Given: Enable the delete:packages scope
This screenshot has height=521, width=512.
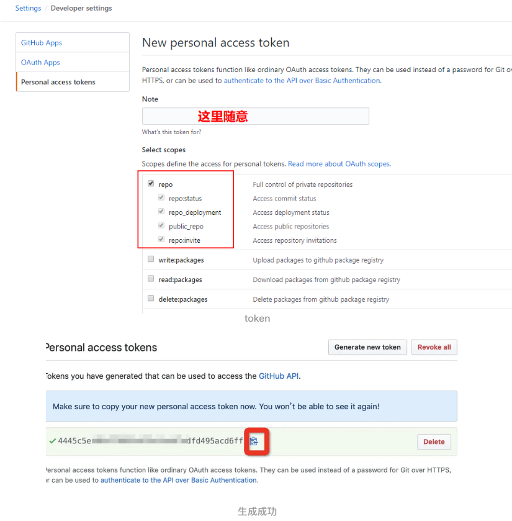Looking at the screenshot, I should pos(151,298).
